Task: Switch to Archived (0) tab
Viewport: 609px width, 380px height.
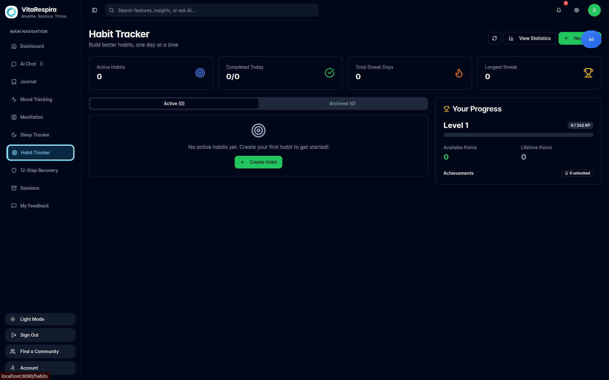Action: click(x=342, y=104)
